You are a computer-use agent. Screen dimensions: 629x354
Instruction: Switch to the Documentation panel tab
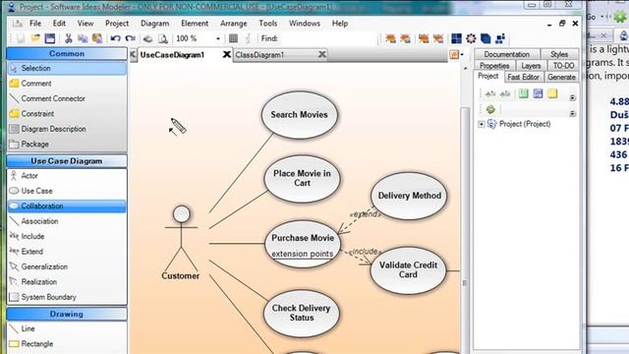coord(507,54)
